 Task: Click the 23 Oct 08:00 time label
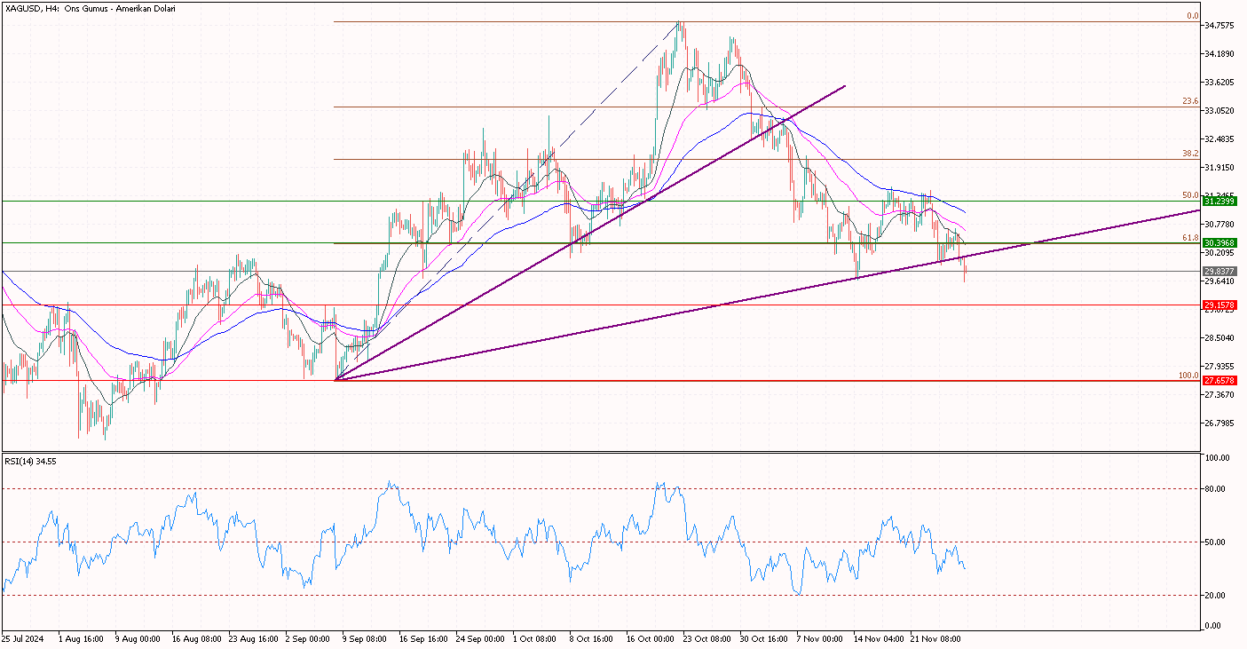[x=706, y=639]
